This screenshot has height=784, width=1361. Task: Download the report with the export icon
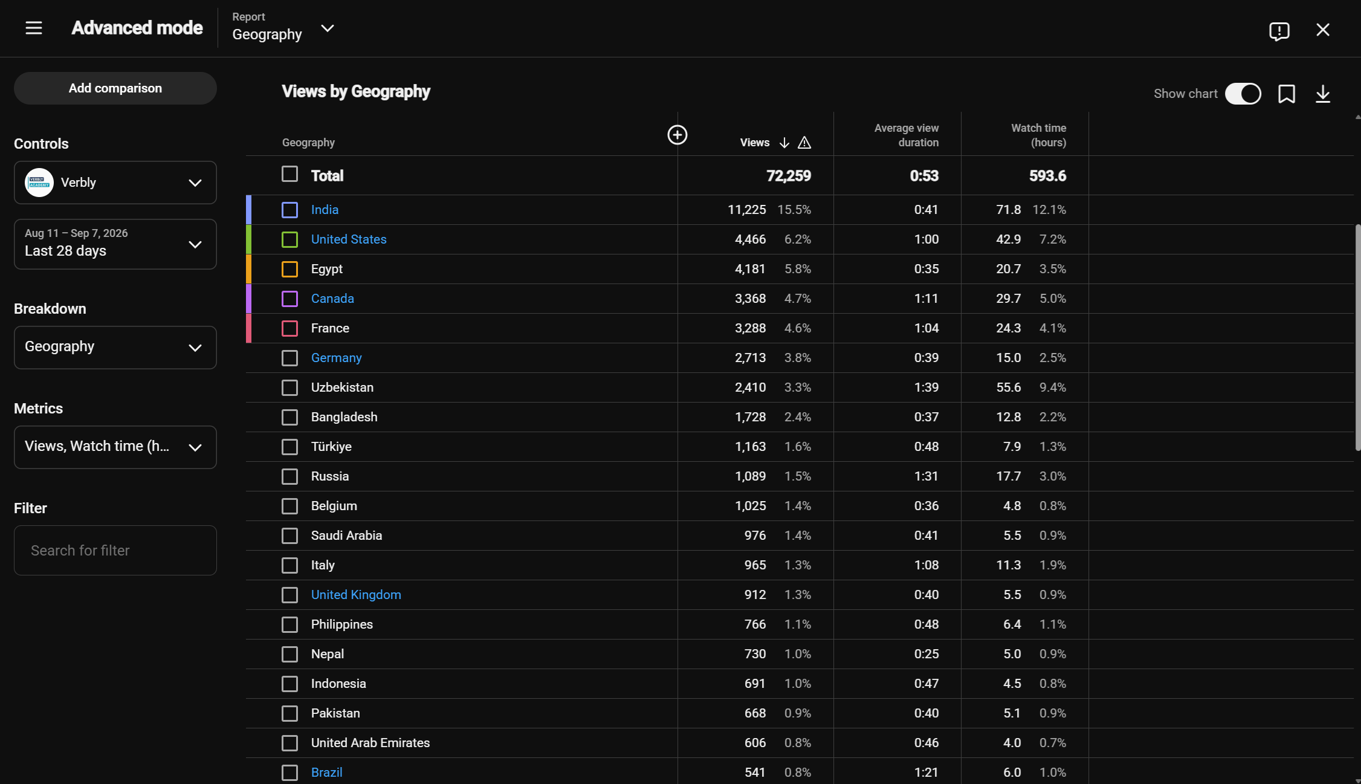click(1323, 94)
